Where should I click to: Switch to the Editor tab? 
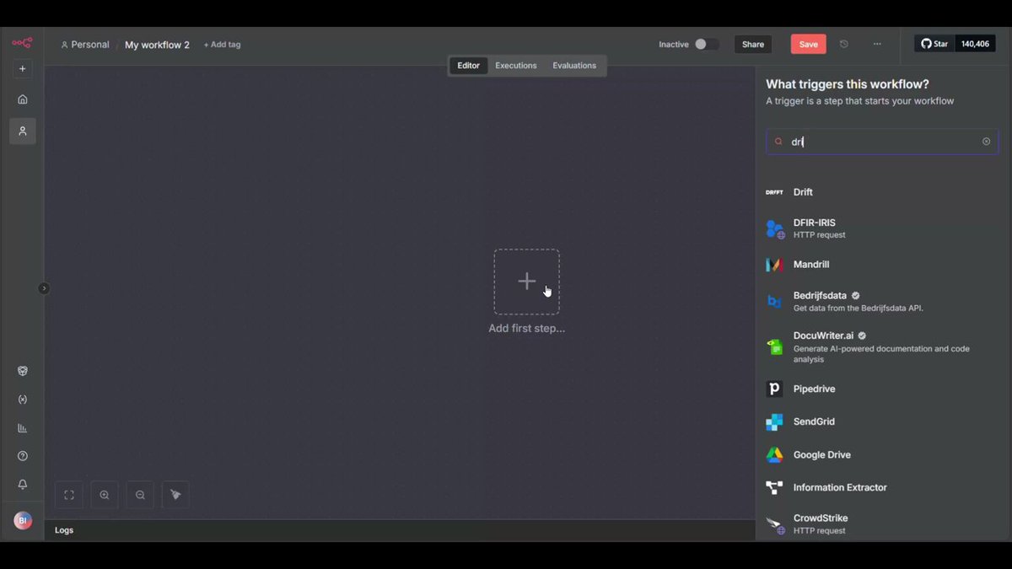pos(469,66)
